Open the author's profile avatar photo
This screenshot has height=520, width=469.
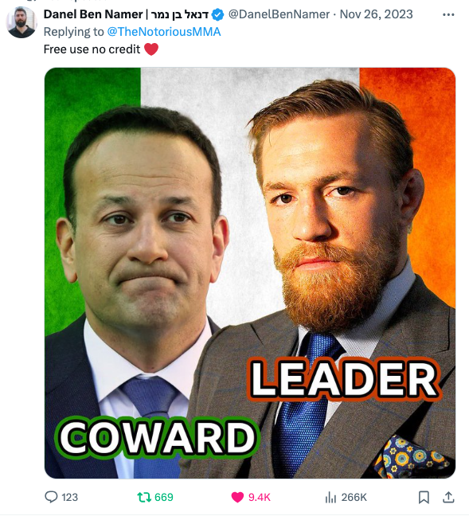pyautogui.click(x=21, y=22)
